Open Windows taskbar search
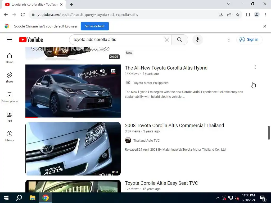The width and height of the screenshot is (271, 203). click(19, 198)
